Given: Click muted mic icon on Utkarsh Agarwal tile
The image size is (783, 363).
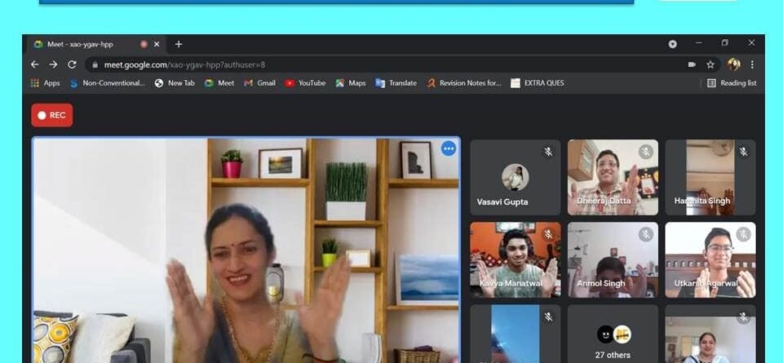Looking at the screenshot, I should point(743,235).
